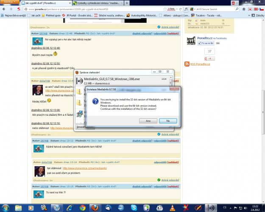Click the Google +1 button
This screenshot has height=212, width=265.
click(x=209, y=59)
